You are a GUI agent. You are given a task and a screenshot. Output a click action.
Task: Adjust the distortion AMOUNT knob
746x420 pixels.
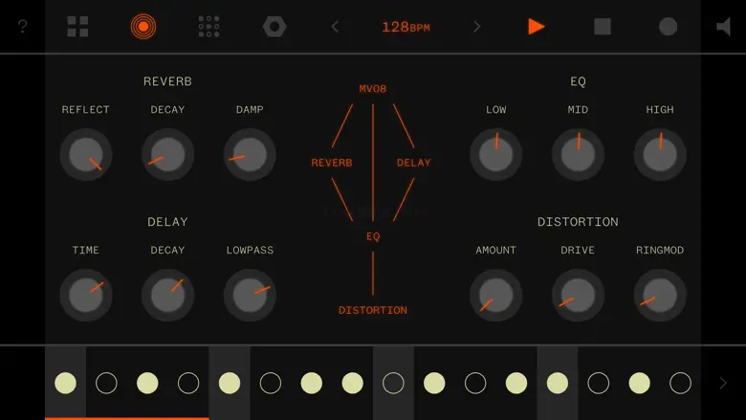[495, 295]
